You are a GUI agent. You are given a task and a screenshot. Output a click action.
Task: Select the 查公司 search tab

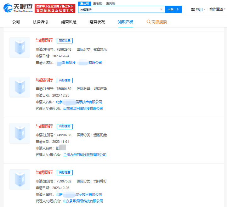click(85, 3)
